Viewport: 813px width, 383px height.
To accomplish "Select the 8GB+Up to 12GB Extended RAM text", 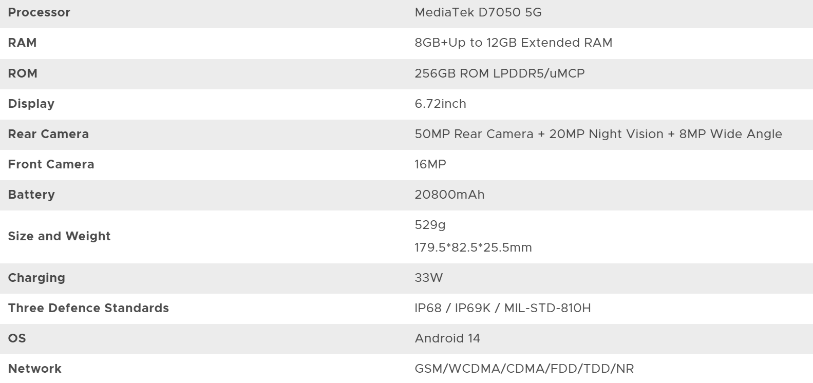I will coord(513,43).
